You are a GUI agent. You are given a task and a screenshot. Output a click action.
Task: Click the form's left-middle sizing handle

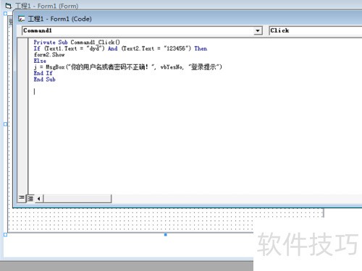tap(5, 124)
